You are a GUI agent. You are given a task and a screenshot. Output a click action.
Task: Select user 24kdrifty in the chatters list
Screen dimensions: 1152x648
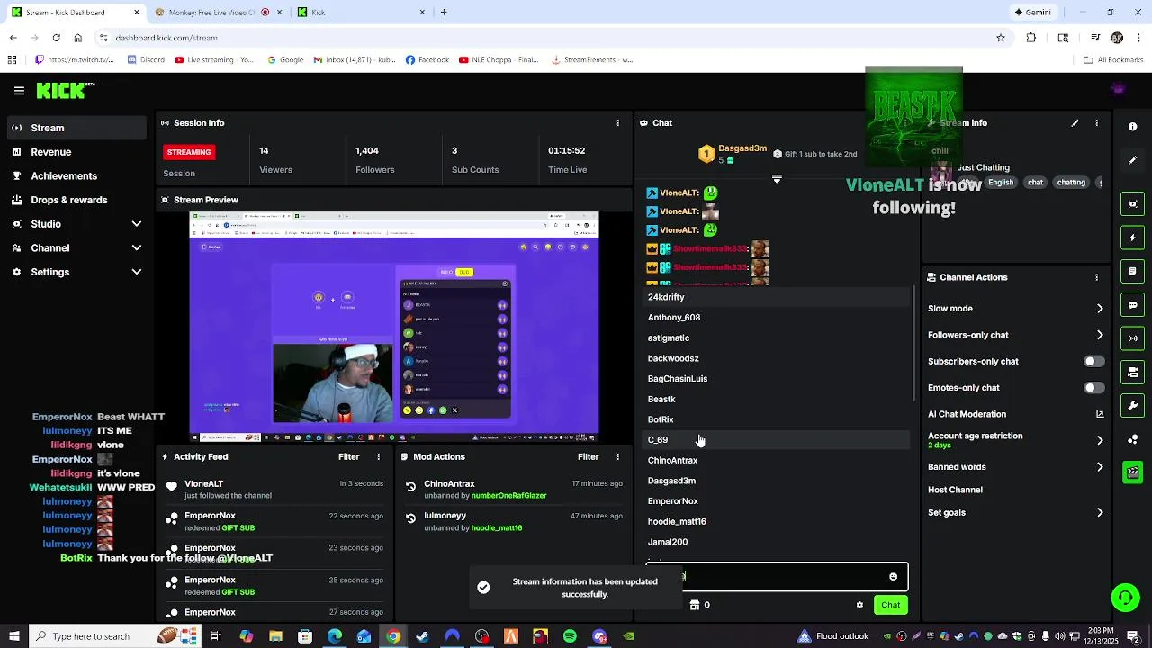coord(778,297)
